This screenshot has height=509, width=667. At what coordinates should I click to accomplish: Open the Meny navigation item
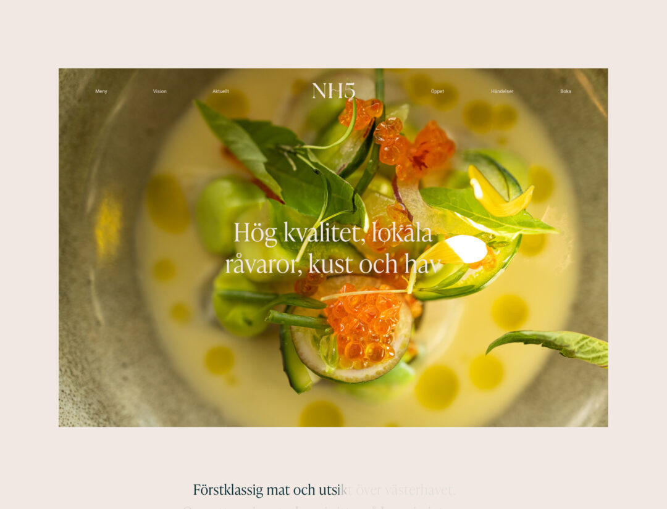[x=101, y=91]
